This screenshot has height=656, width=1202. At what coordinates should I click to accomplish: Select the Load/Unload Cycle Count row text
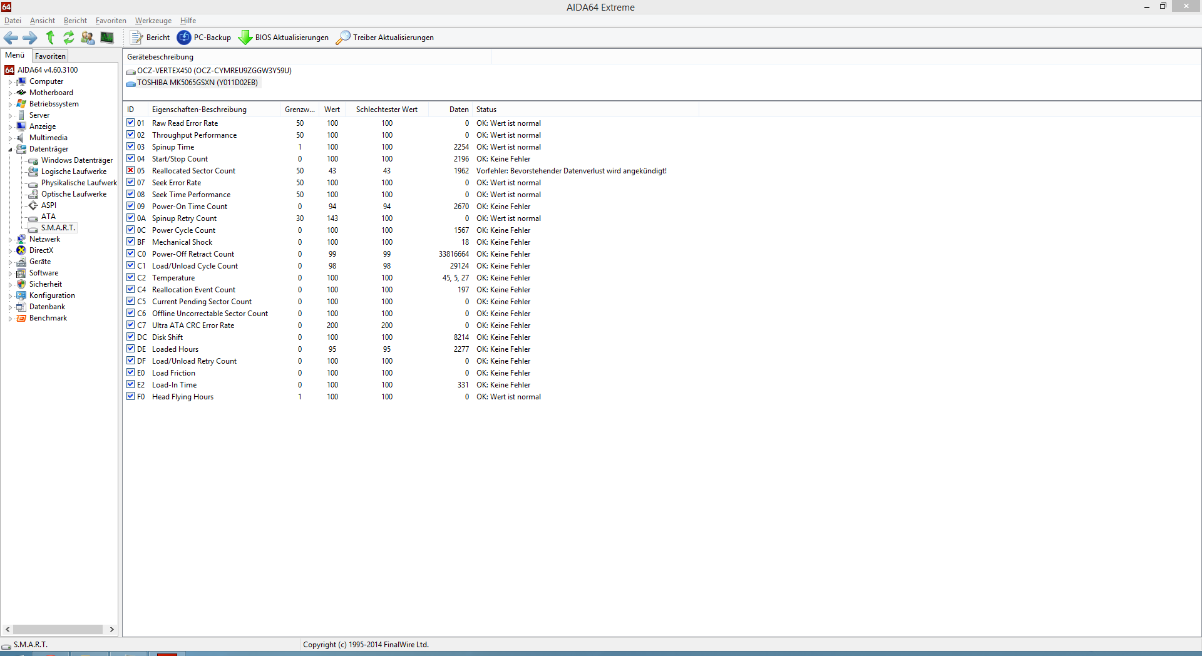tap(195, 265)
